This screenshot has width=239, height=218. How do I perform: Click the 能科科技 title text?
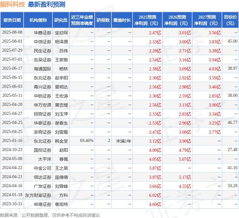click(12, 4)
